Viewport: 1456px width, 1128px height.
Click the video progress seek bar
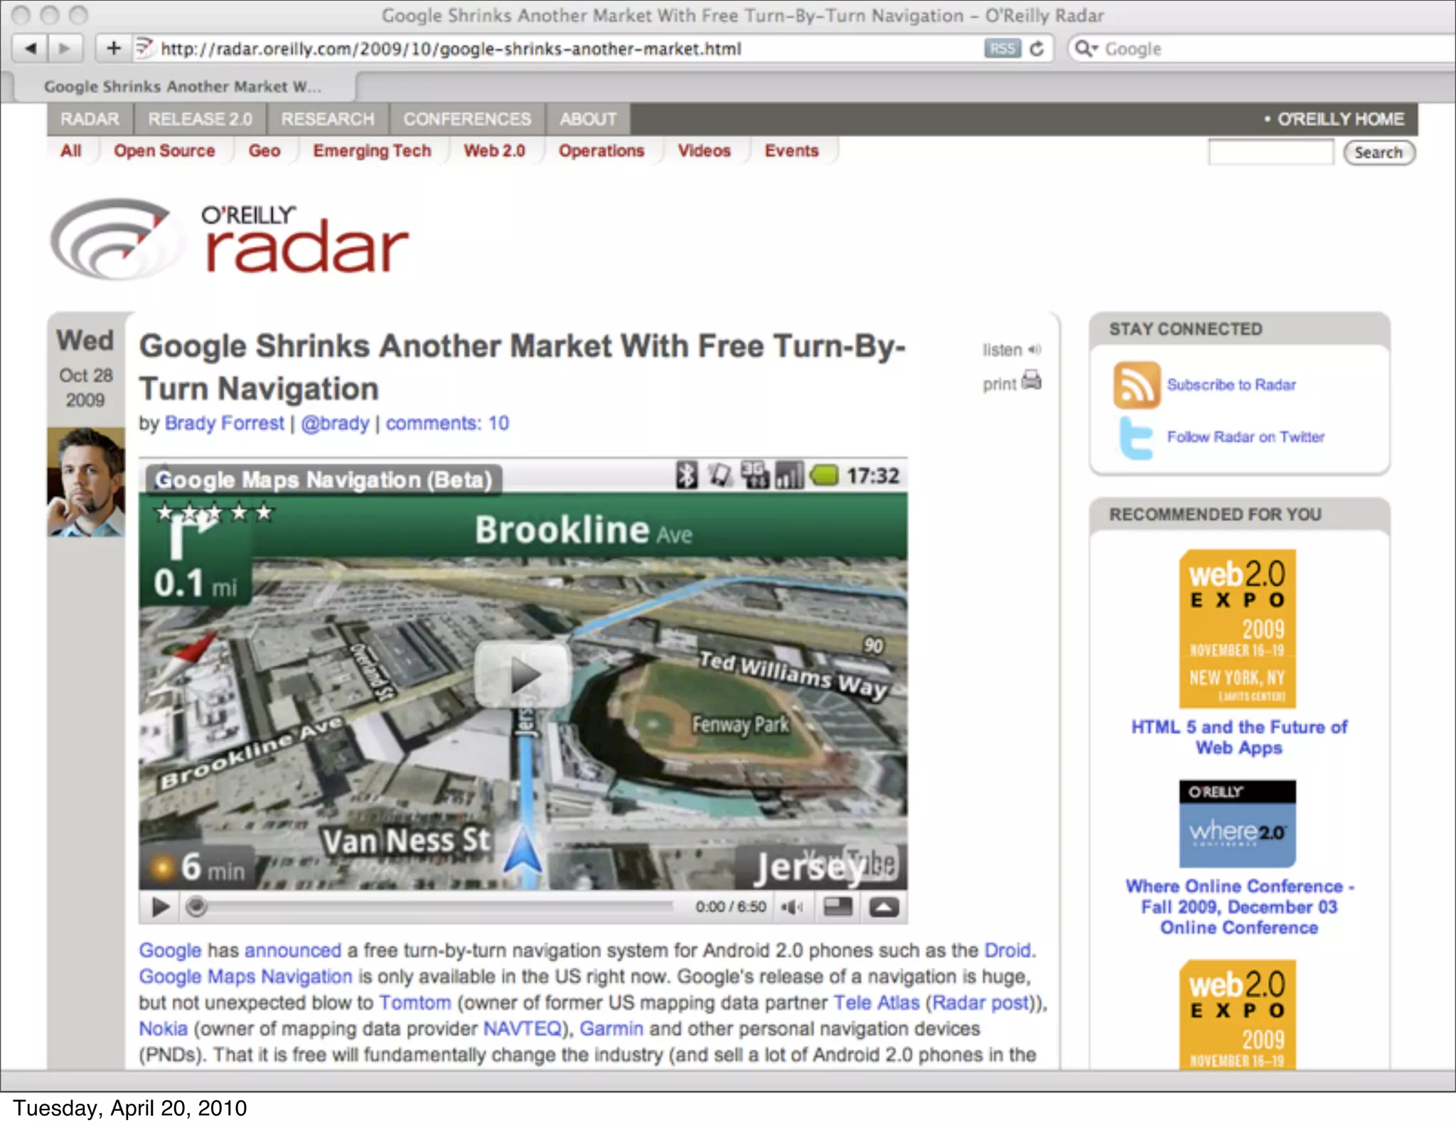[434, 907]
